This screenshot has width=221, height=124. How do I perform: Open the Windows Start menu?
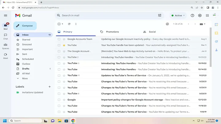(x=5, y=121)
